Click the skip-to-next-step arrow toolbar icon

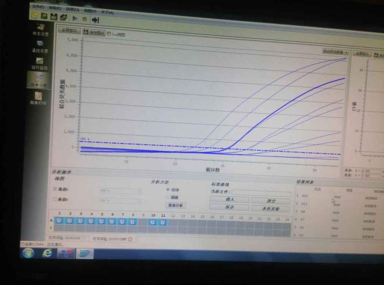[95, 20]
